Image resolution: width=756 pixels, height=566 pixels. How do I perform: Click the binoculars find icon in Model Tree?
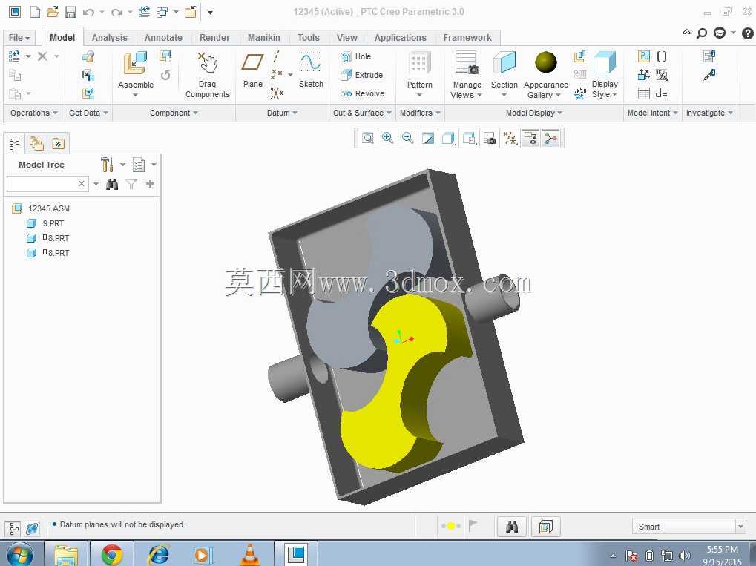pyautogui.click(x=112, y=184)
